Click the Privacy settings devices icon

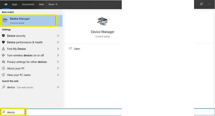[3, 62]
